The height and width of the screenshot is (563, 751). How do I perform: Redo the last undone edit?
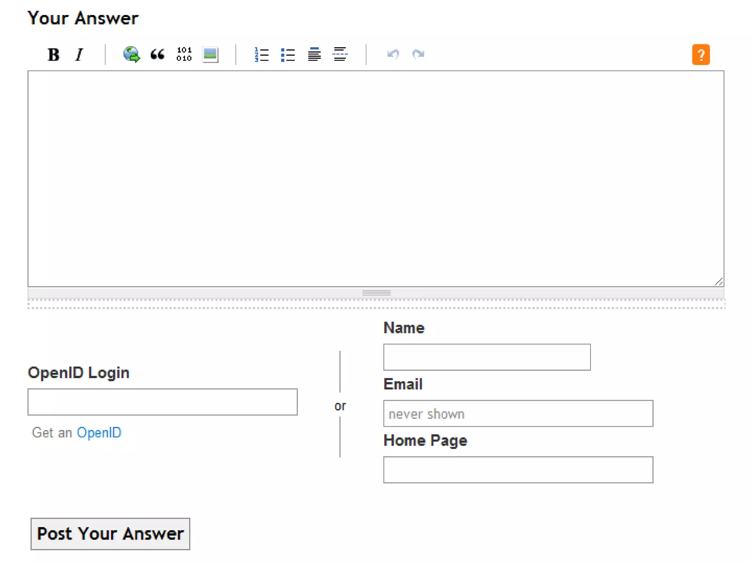coord(418,55)
